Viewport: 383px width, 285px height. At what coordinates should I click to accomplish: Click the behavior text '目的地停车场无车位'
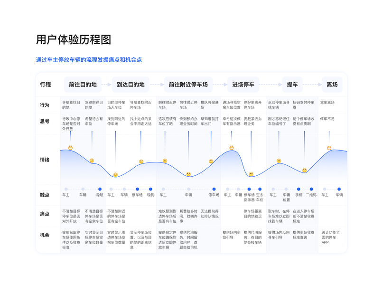(x=116, y=105)
